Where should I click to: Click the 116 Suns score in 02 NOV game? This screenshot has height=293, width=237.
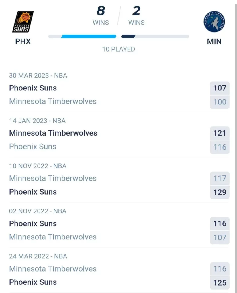[x=220, y=224]
